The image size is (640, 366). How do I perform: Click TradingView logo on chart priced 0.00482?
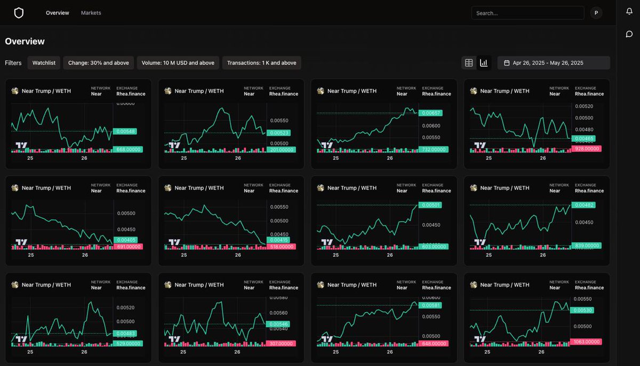click(480, 242)
